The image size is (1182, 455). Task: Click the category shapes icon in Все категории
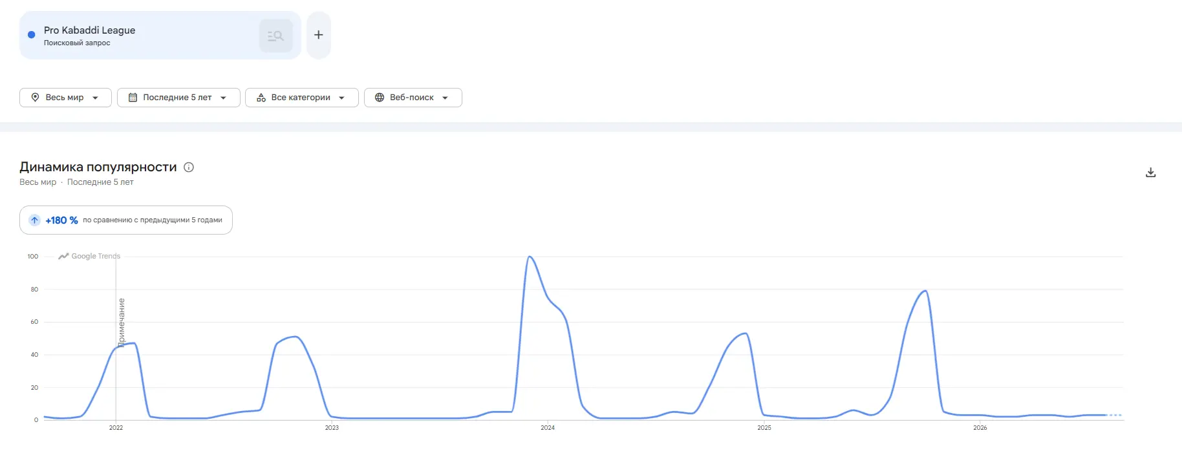[261, 98]
